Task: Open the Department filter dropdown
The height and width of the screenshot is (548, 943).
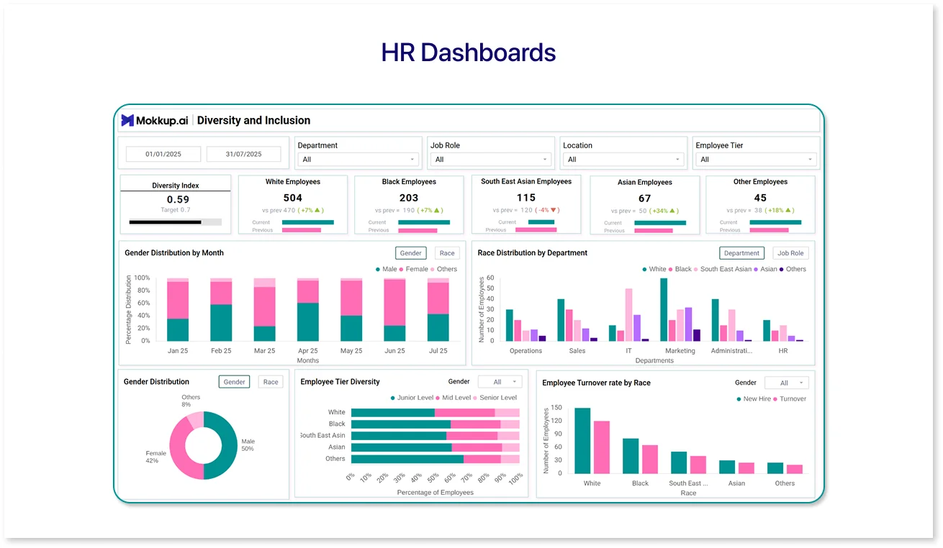Action: click(x=358, y=160)
